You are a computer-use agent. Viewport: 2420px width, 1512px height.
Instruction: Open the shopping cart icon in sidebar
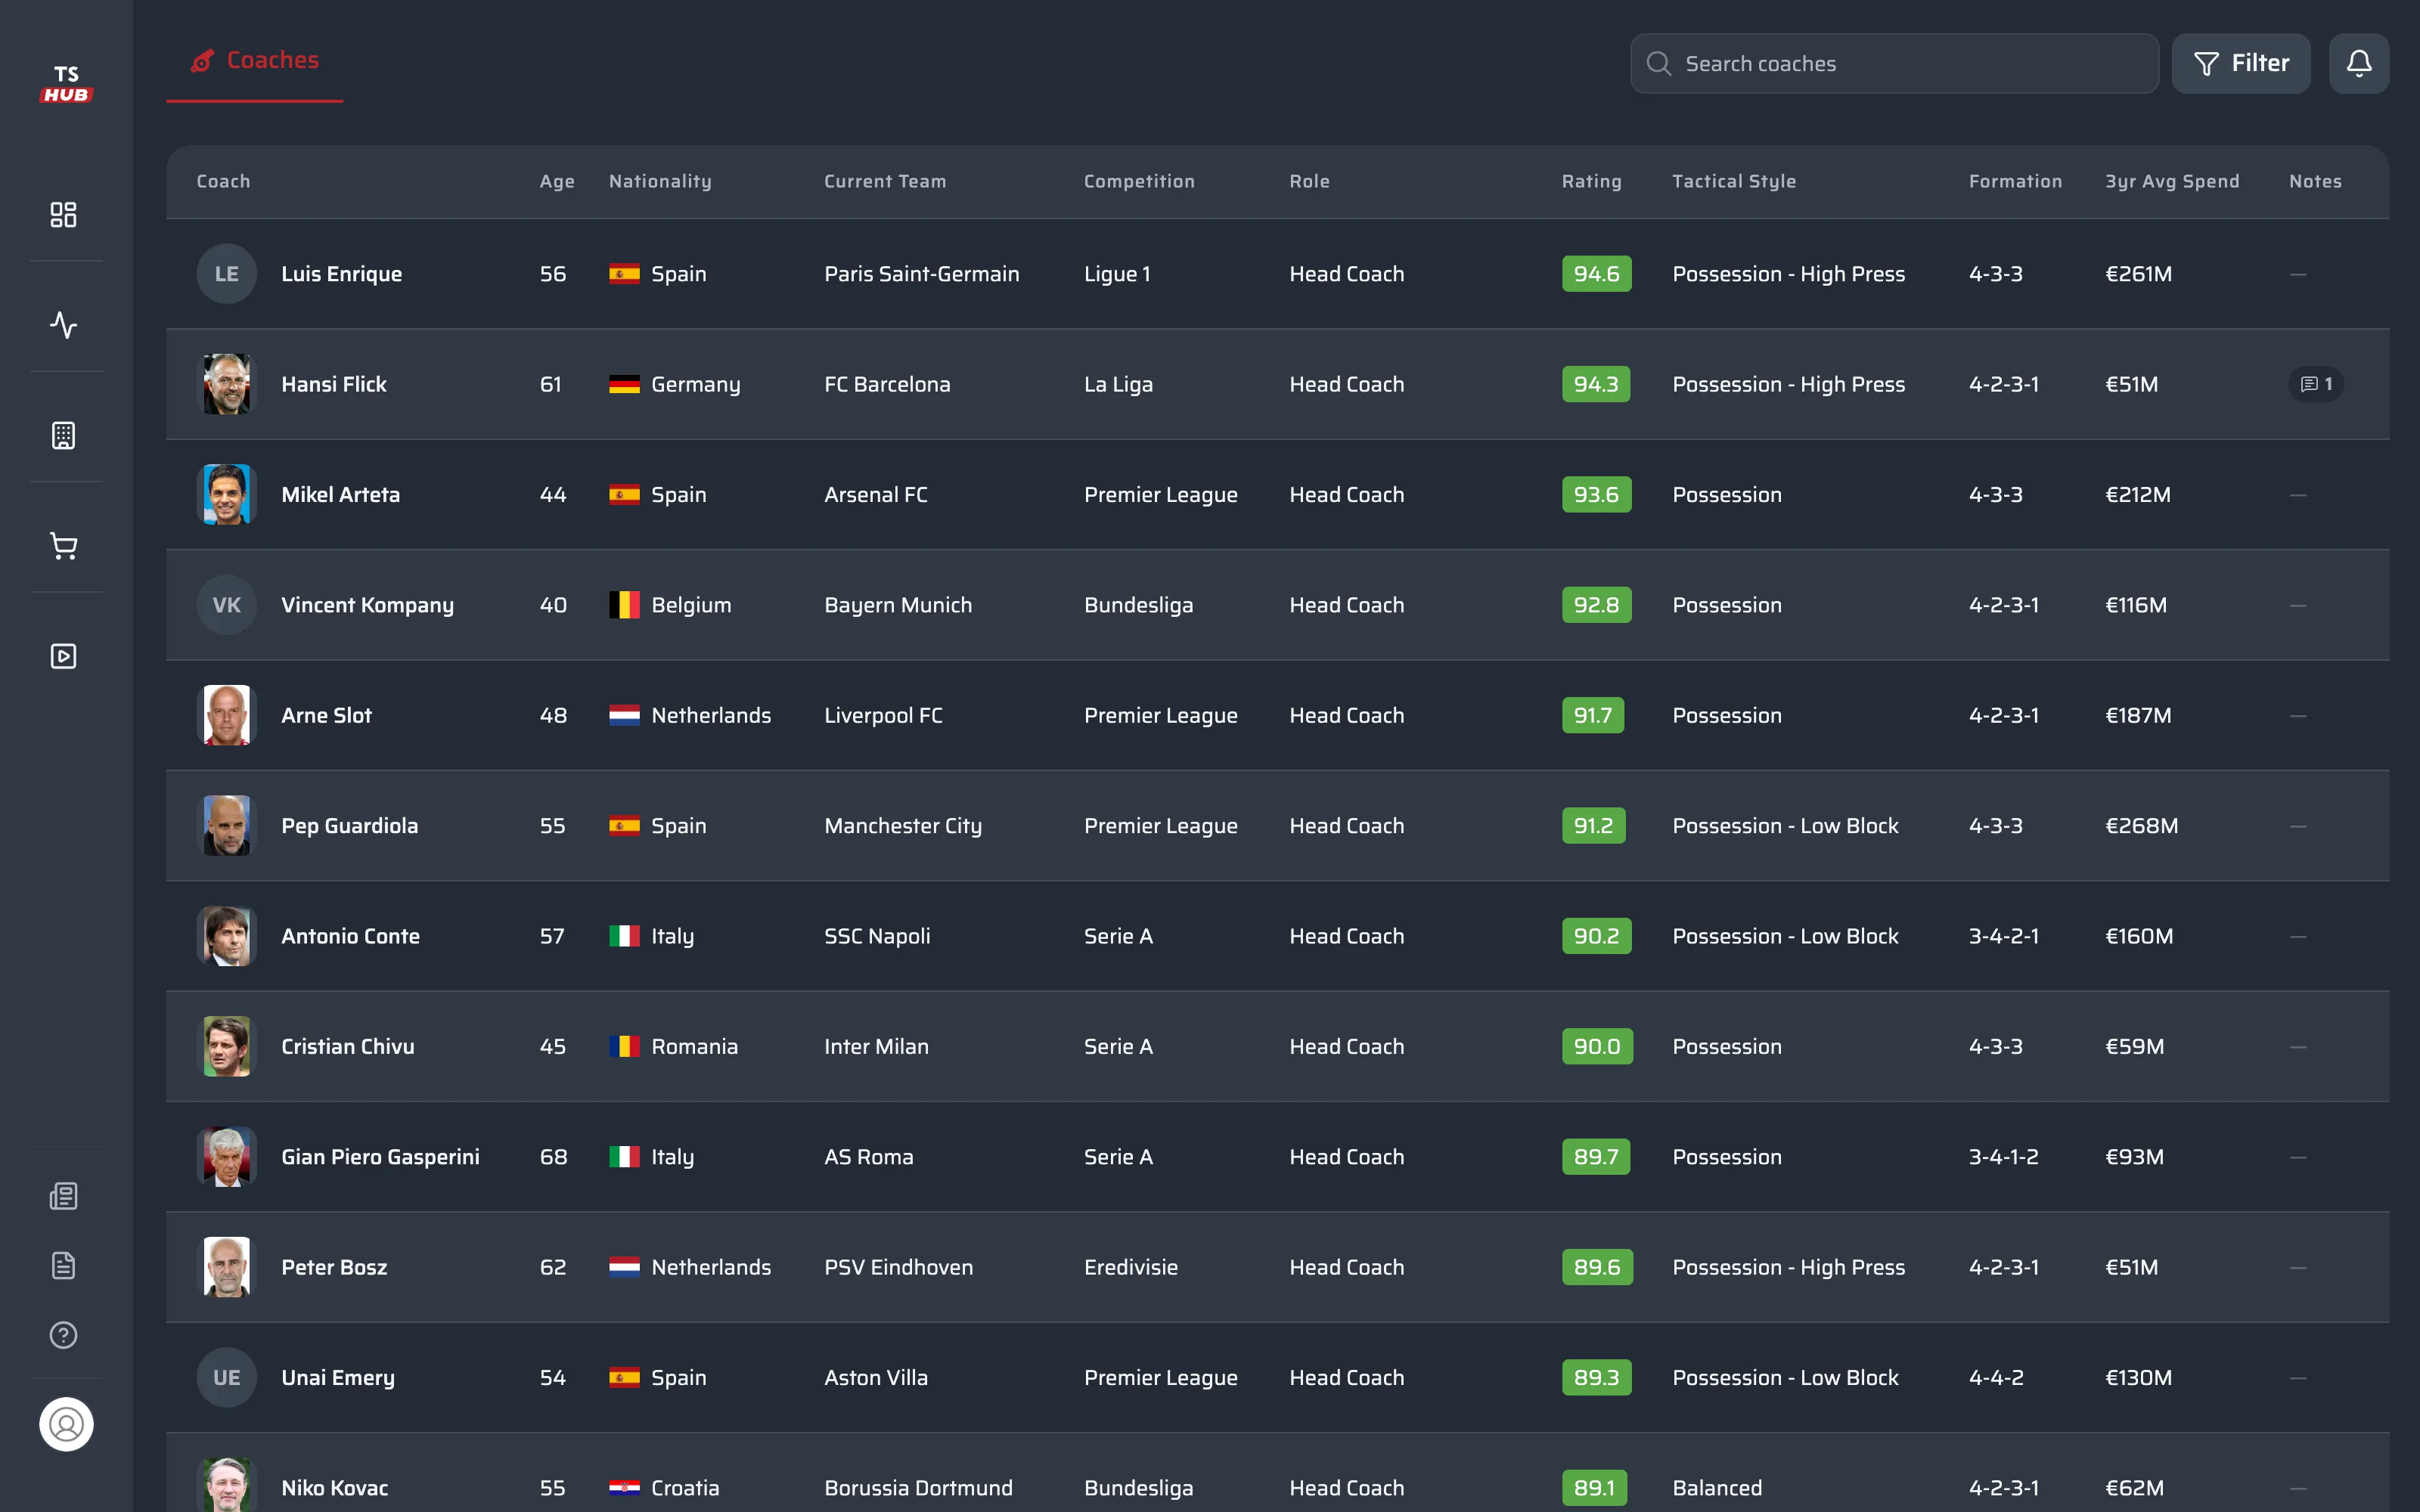64,546
